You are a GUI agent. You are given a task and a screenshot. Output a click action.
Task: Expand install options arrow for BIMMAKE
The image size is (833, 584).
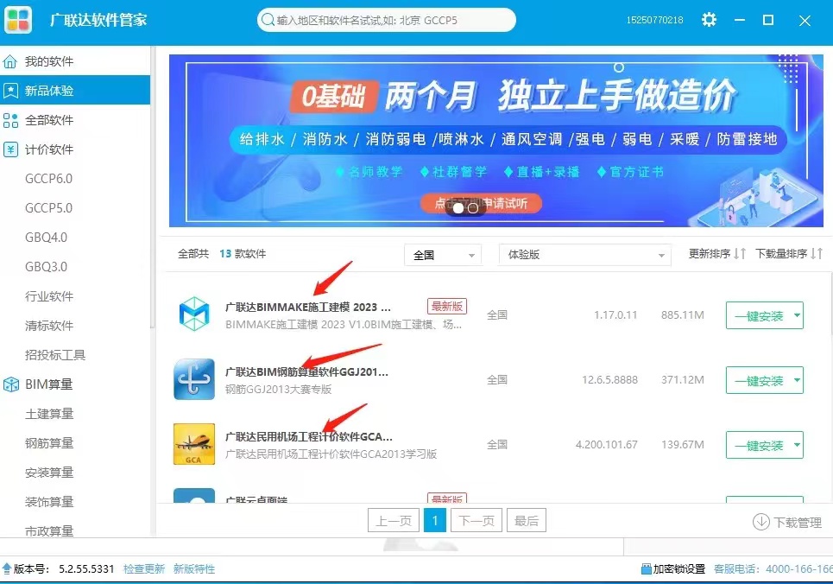(797, 315)
